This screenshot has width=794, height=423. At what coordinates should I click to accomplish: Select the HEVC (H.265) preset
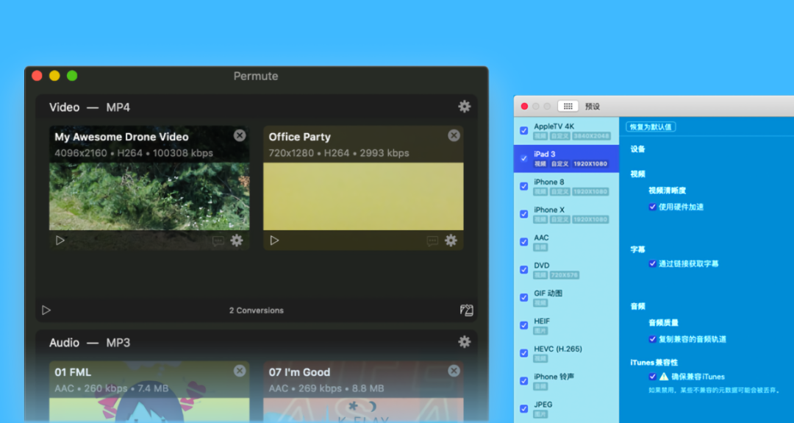tap(566, 353)
